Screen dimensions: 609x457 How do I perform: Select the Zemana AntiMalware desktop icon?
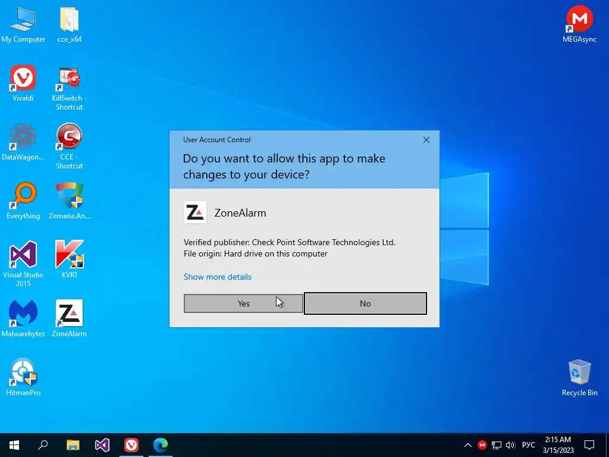click(x=70, y=201)
